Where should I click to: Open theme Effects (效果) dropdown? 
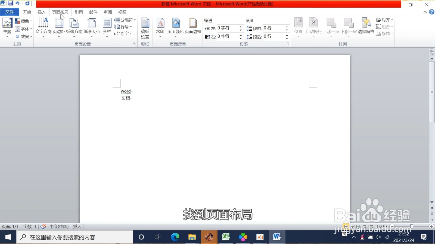pyautogui.click(x=23, y=36)
